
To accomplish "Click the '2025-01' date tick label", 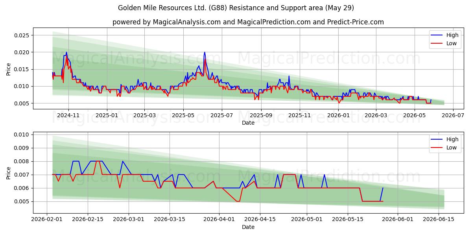I will (x=107, y=116).
